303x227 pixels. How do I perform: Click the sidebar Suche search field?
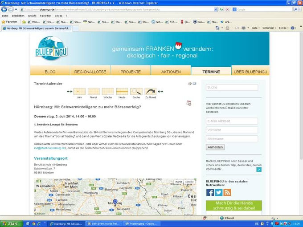(232, 87)
